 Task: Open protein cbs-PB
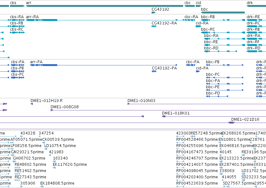[x=18, y=71]
